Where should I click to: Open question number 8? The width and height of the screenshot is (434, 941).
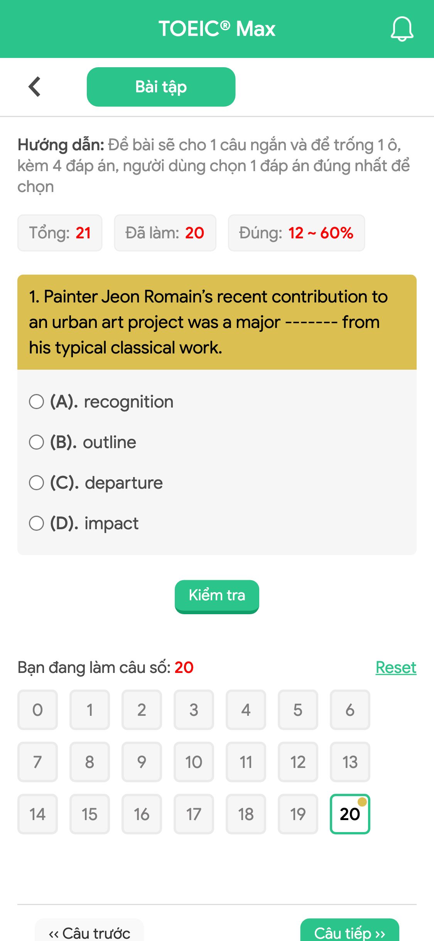pyautogui.click(x=90, y=762)
